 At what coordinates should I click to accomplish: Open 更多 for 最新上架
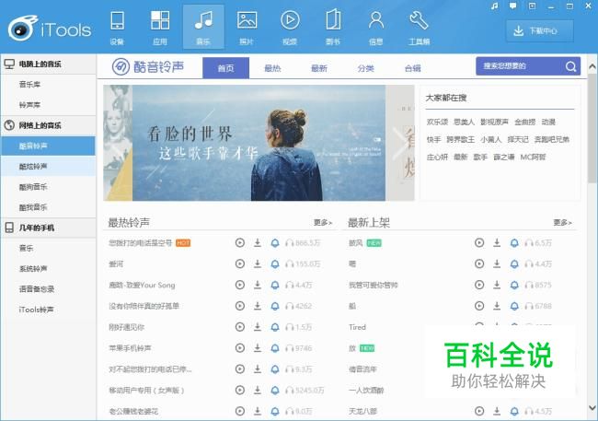562,222
